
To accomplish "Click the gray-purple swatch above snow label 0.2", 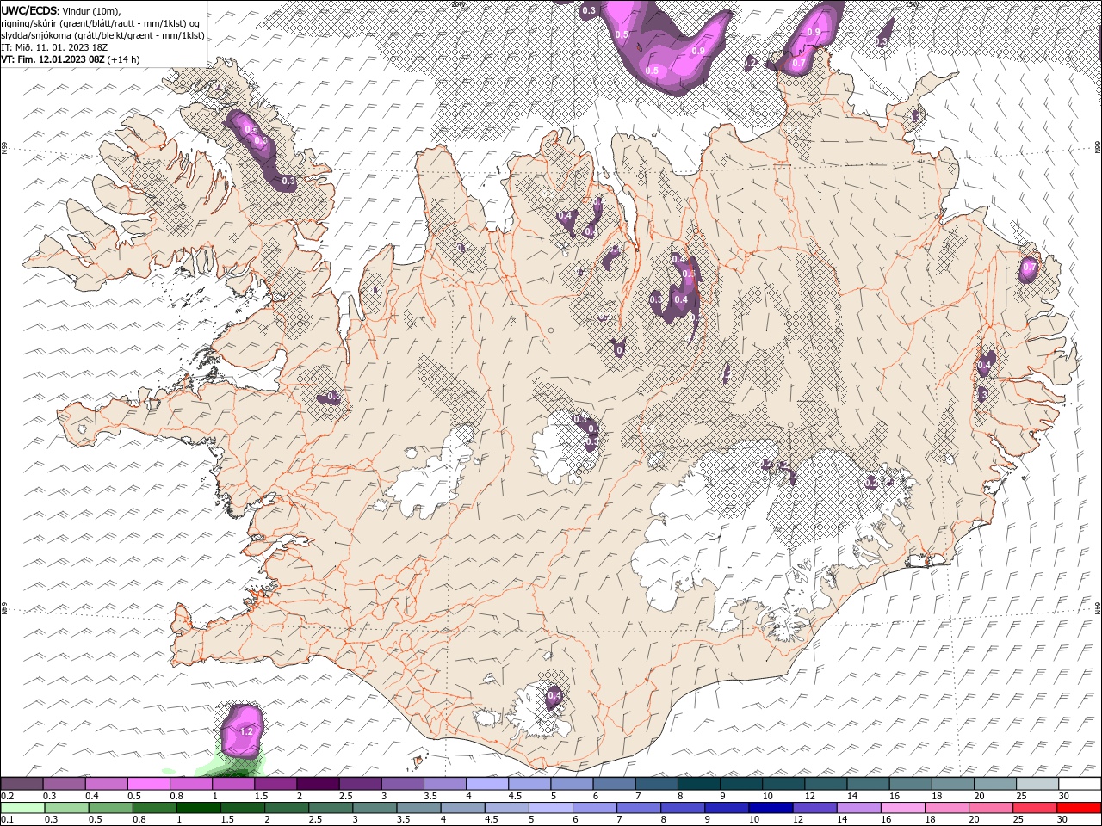I will coord(22,784).
